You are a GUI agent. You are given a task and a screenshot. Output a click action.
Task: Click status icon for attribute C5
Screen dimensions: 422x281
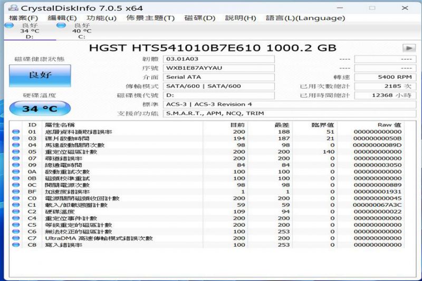click(16, 225)
